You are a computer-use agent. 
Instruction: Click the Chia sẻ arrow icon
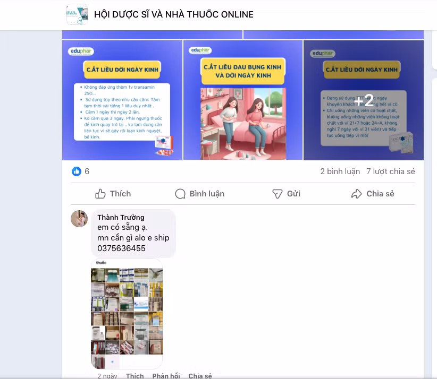click(x=357, y=194)
